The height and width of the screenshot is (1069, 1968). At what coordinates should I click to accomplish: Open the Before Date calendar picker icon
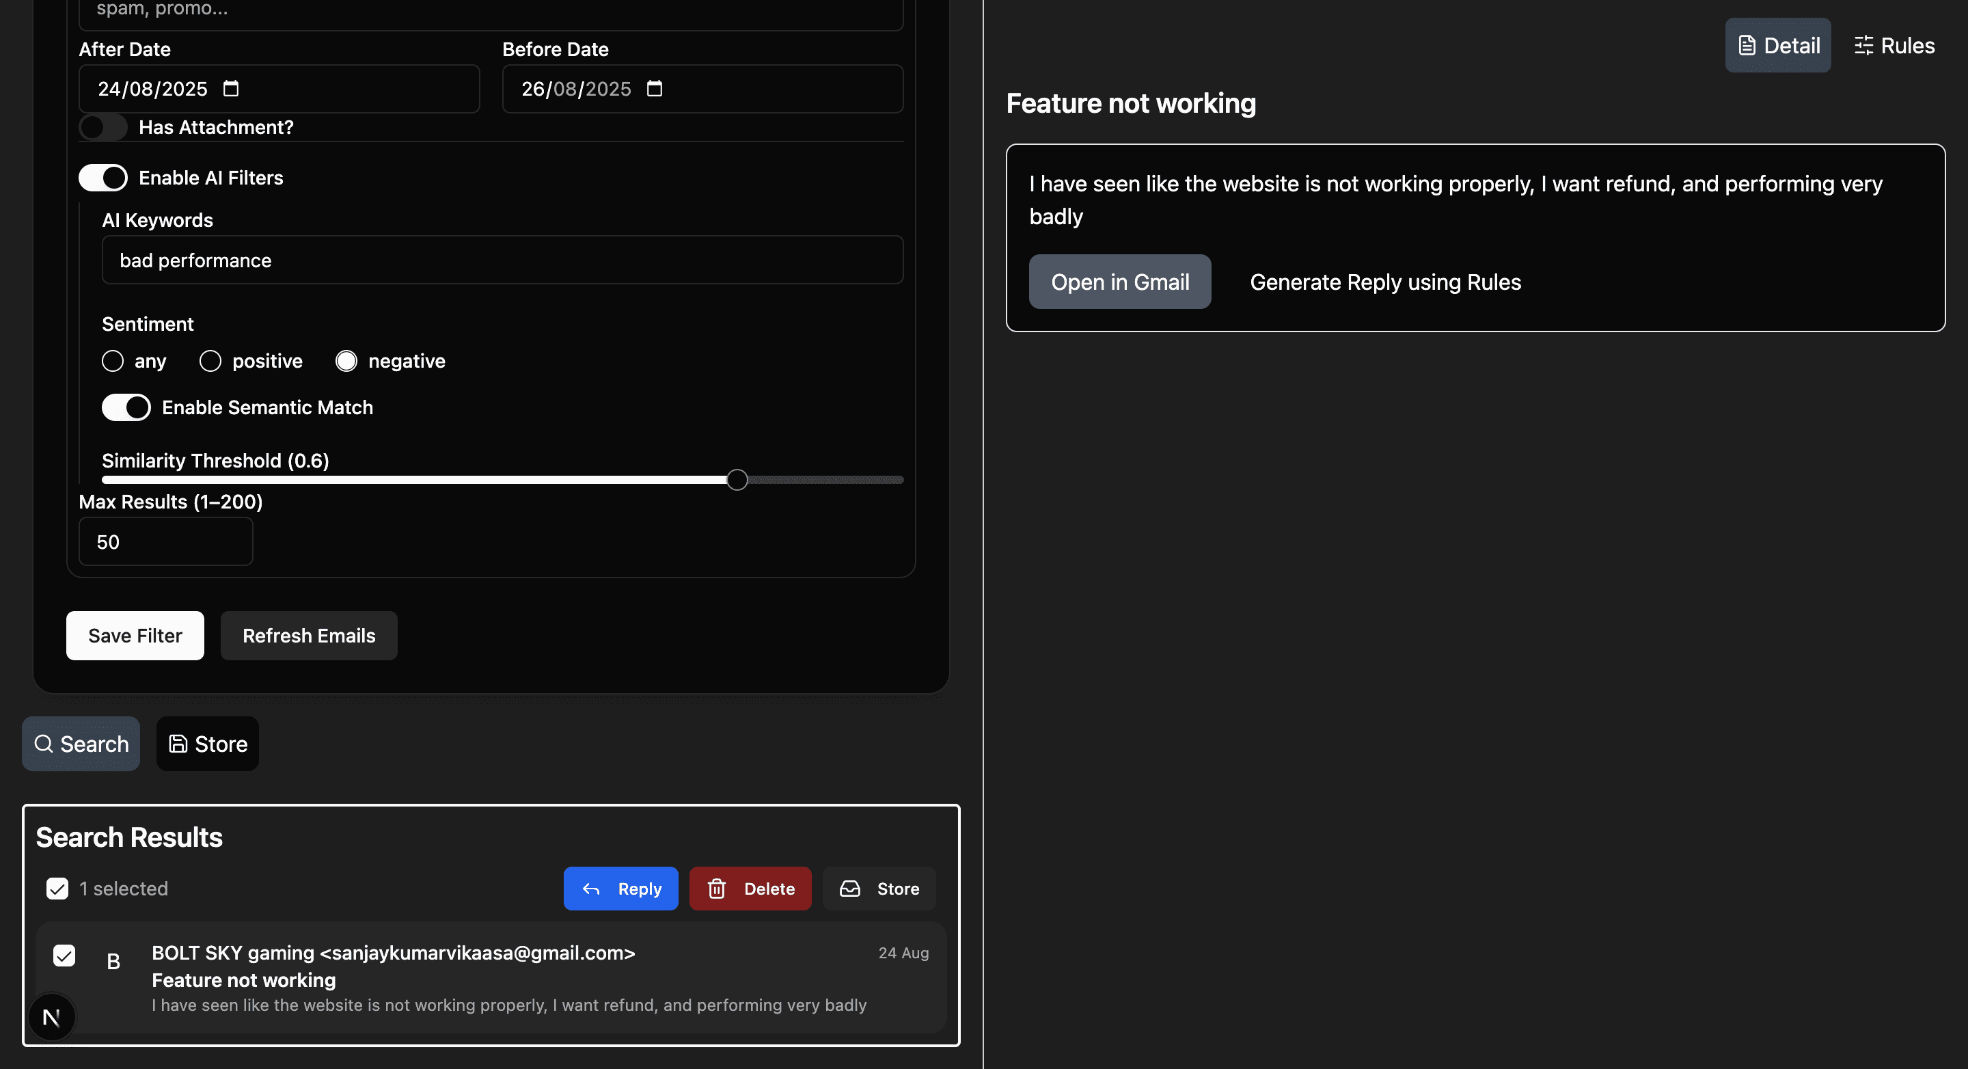click(x=654, y=89)
